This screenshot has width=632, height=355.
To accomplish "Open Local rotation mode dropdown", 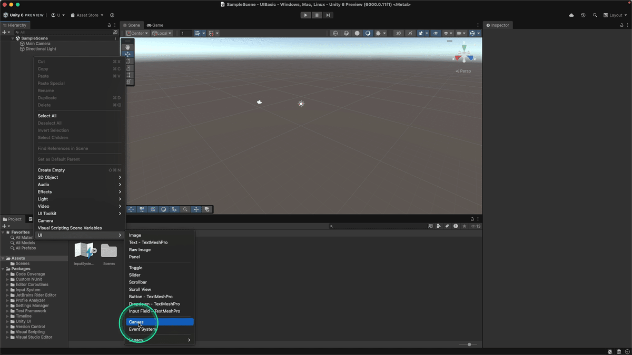I will coord(162,33).
